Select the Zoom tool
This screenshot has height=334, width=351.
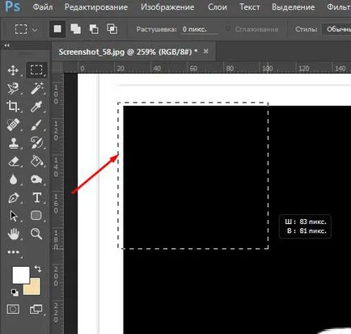coord(36,234)
